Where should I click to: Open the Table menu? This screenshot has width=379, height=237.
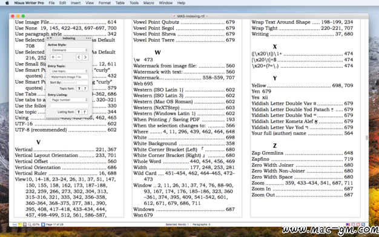(120, 3)
